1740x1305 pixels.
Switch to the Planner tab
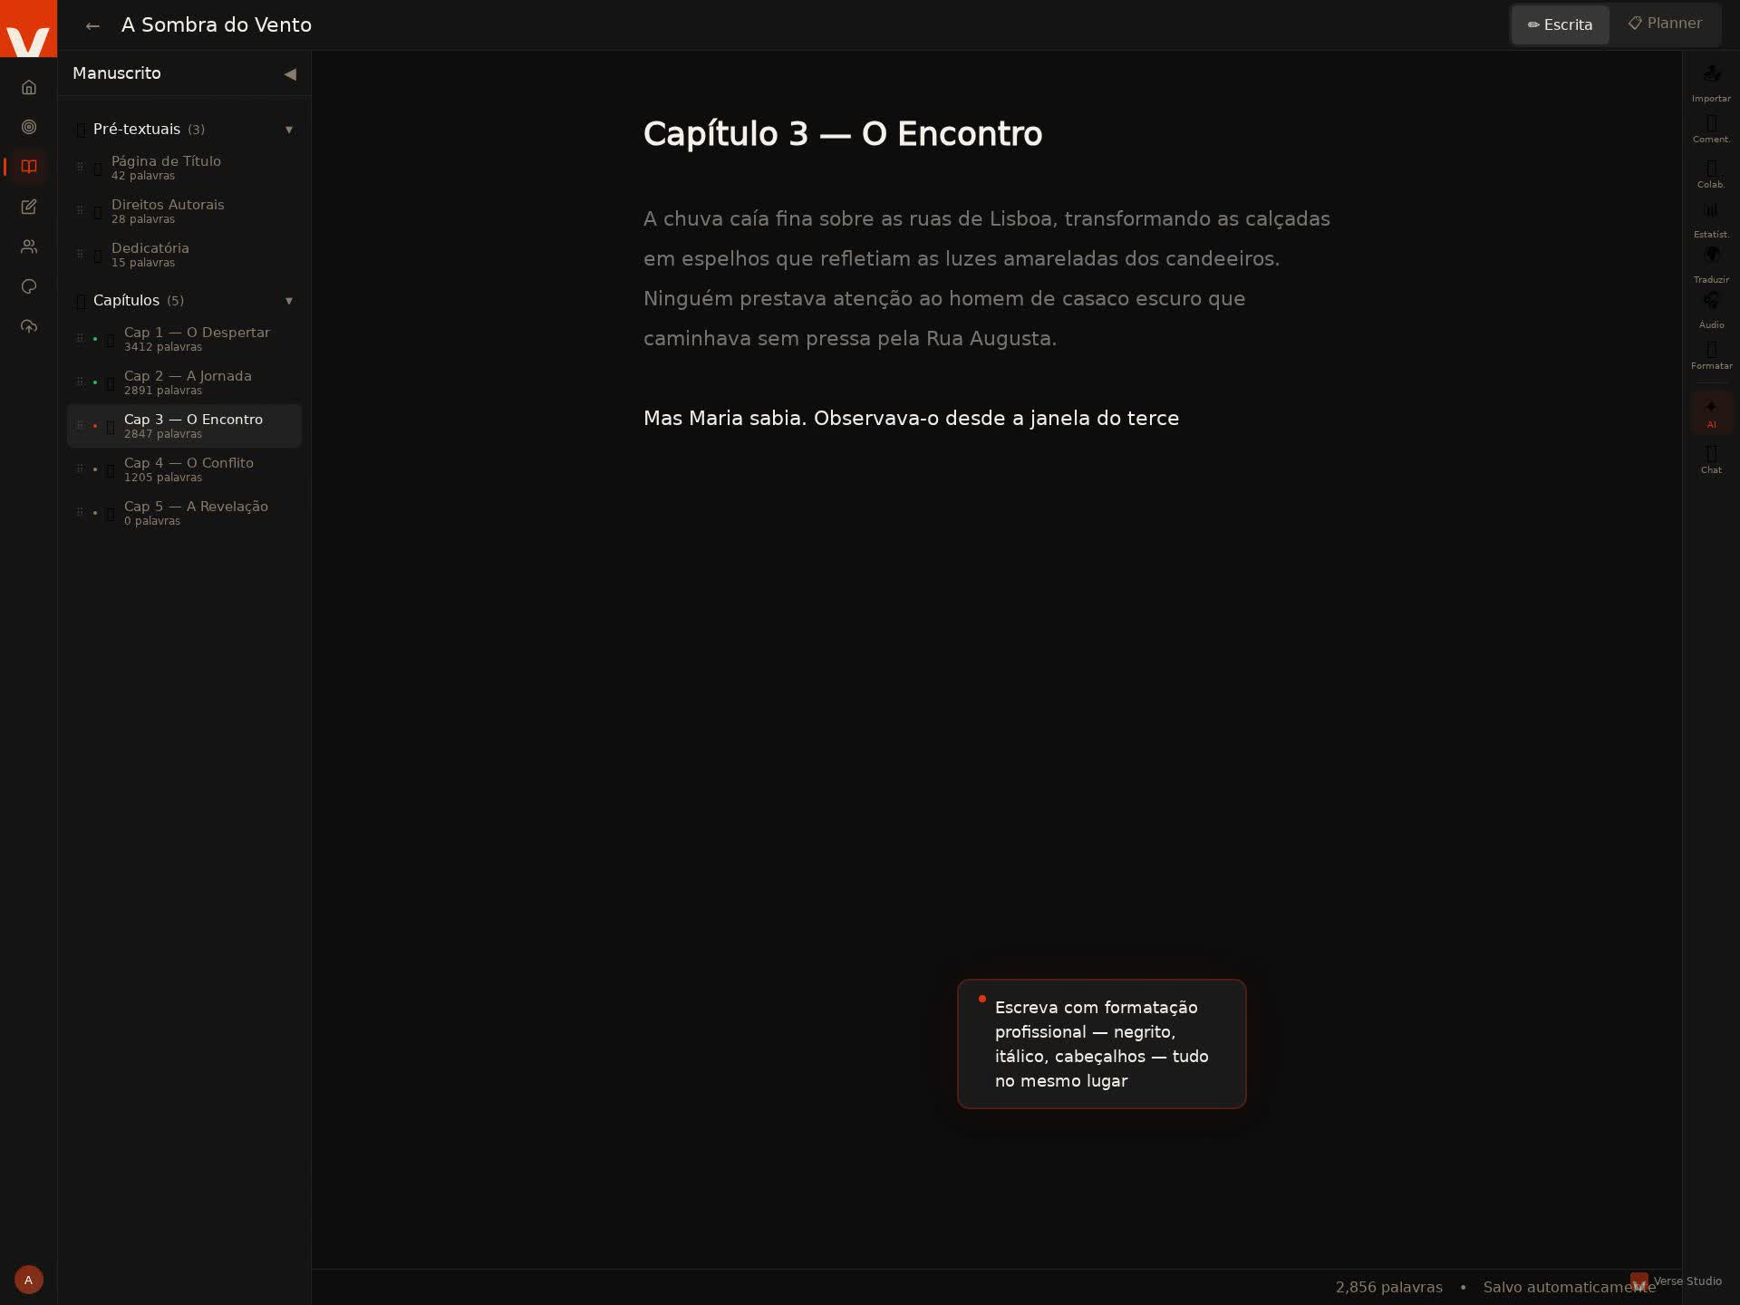[1665, 24]
